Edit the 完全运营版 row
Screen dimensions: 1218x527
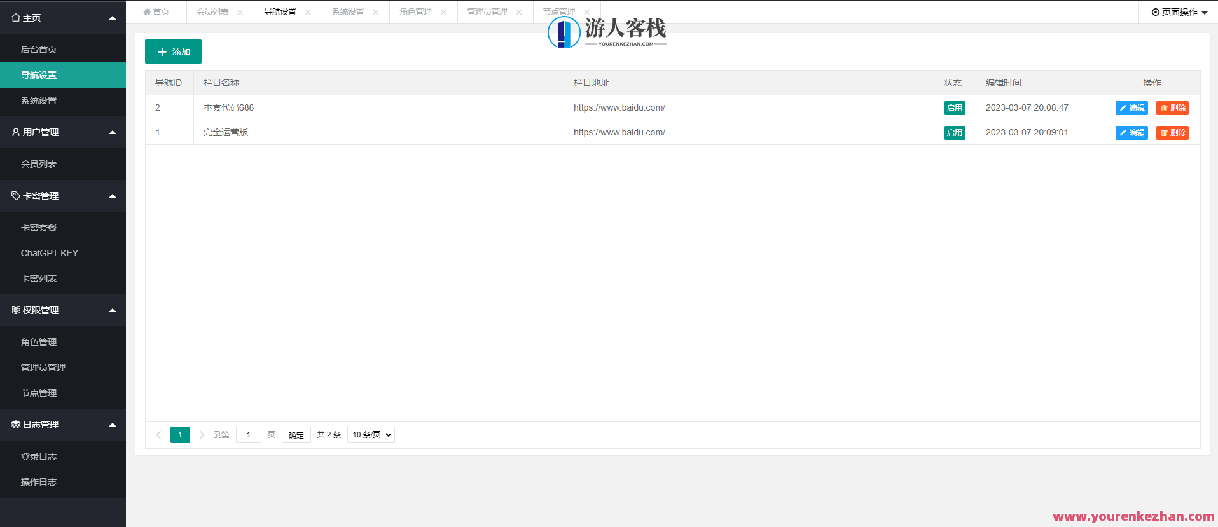pos(1131,133)
